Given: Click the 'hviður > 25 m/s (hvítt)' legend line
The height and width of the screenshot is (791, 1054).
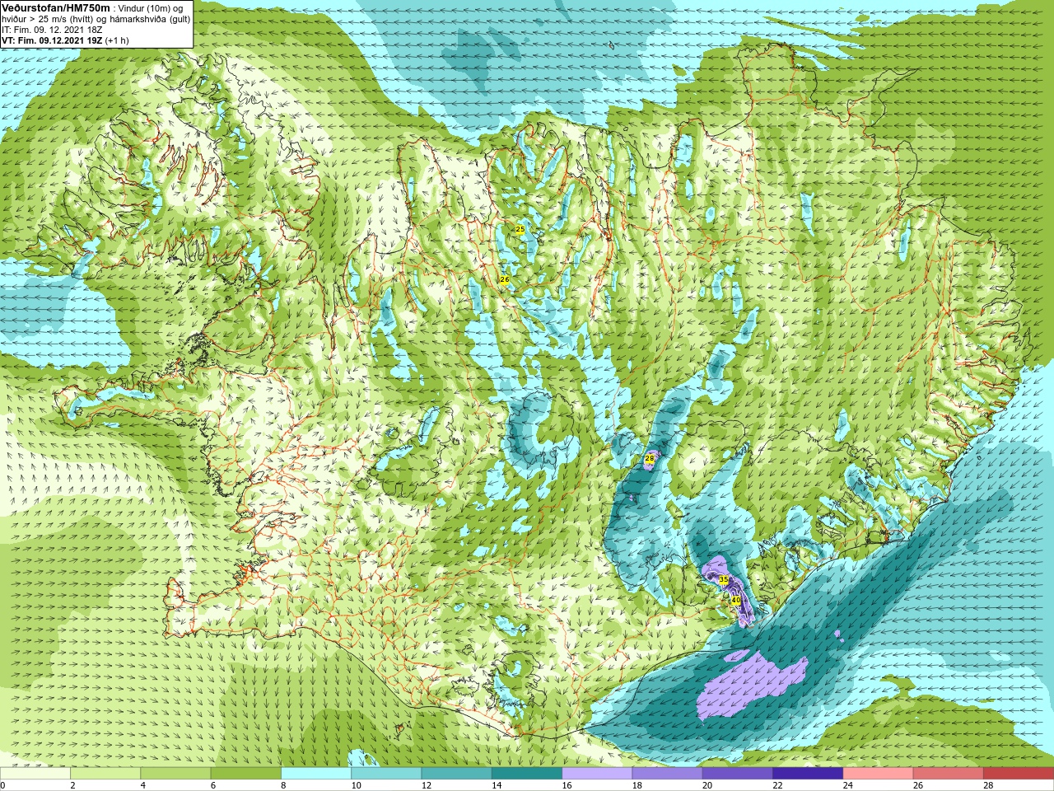Looking at the screenshot, I should tap(49, 19).
